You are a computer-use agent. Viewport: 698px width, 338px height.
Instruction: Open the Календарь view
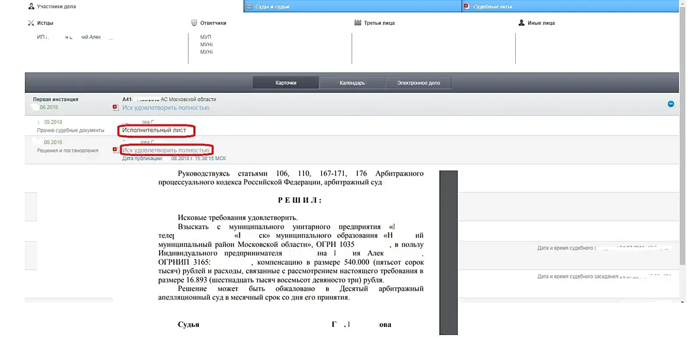[x=352, y=83]
